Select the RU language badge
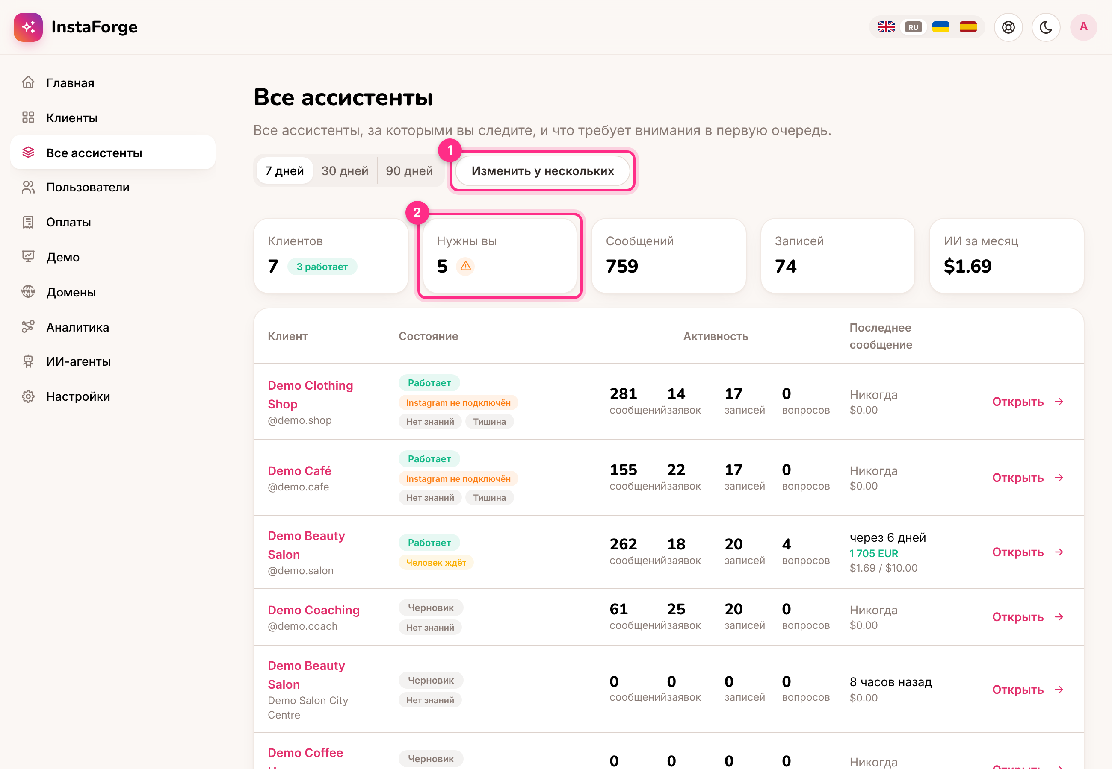 tap(913, 27)
